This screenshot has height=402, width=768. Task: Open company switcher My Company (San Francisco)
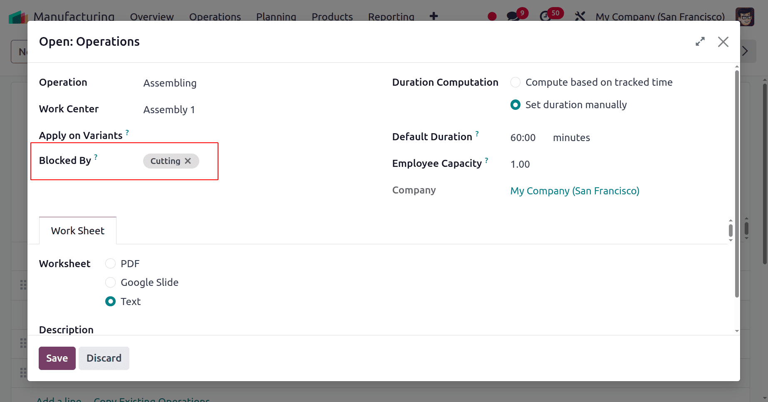[660, 17]
